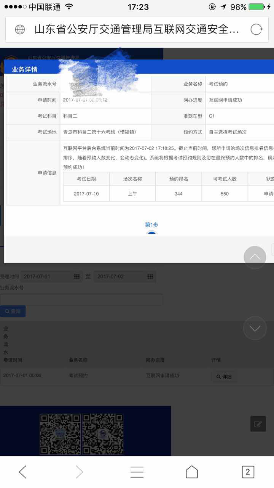
Task: Click the 场次名称 column header
Action: point(132,179)
